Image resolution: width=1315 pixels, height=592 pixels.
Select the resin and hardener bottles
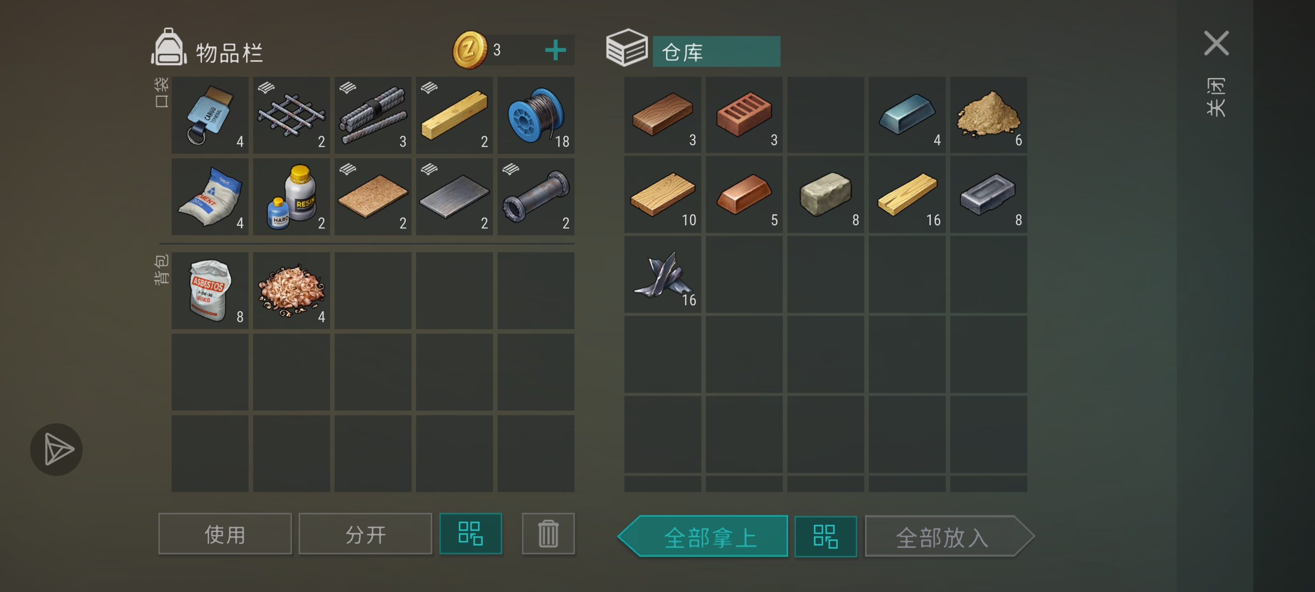point(292,197)
